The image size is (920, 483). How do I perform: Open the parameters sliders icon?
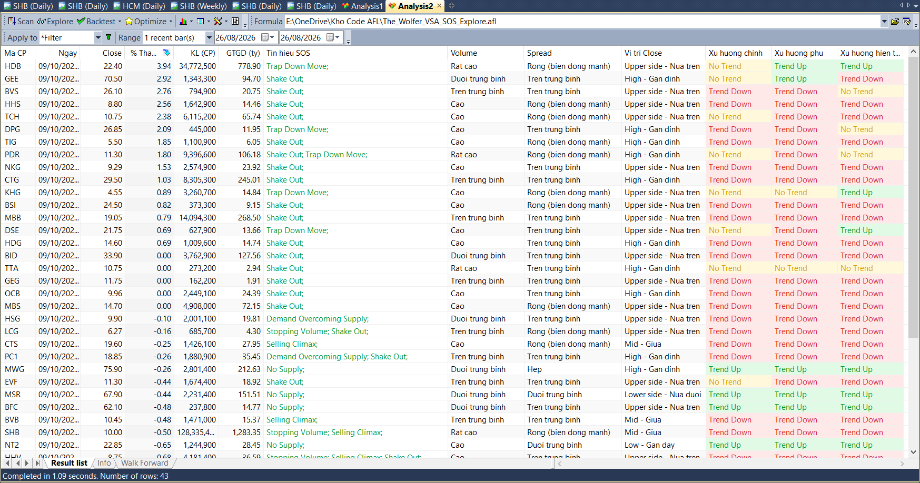(x=235, y=22)
